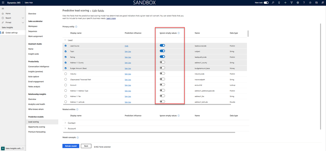Viewport: 326px width, 151px height.
Task: Enable Ignore empty values for Budget Amount (Base)
Action: click(x=162, y=68)
